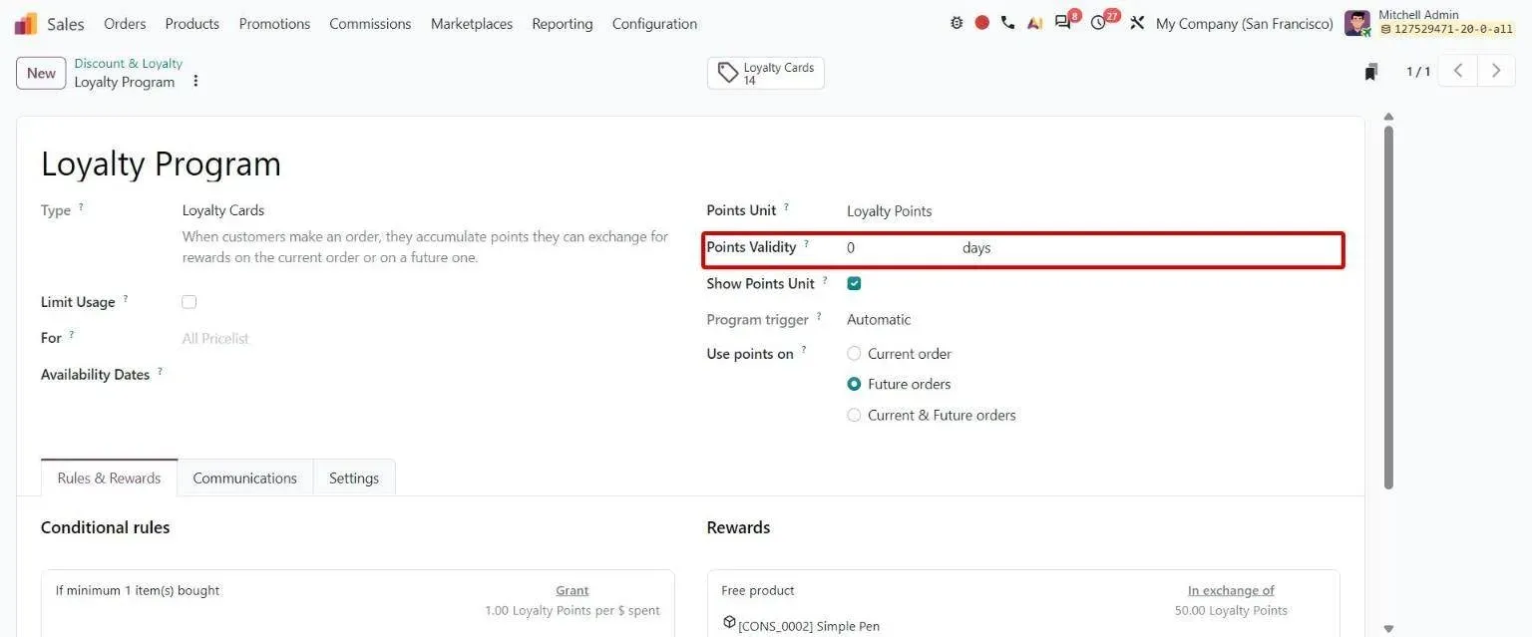Go to next record arrow
The width and height of the screenshot is (1532, 637).
[1496, 71]
